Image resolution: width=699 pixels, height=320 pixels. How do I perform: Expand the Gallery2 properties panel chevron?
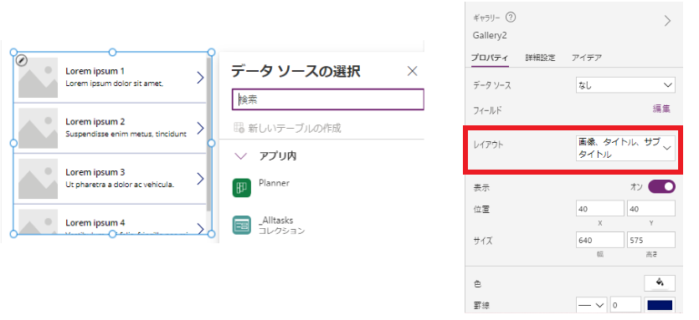(667, 22)
